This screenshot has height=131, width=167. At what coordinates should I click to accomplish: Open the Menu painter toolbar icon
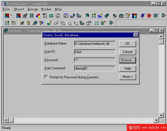pos(32,16)
